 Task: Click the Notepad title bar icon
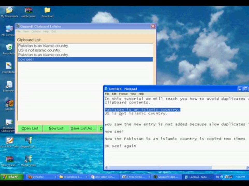[106, 89]
